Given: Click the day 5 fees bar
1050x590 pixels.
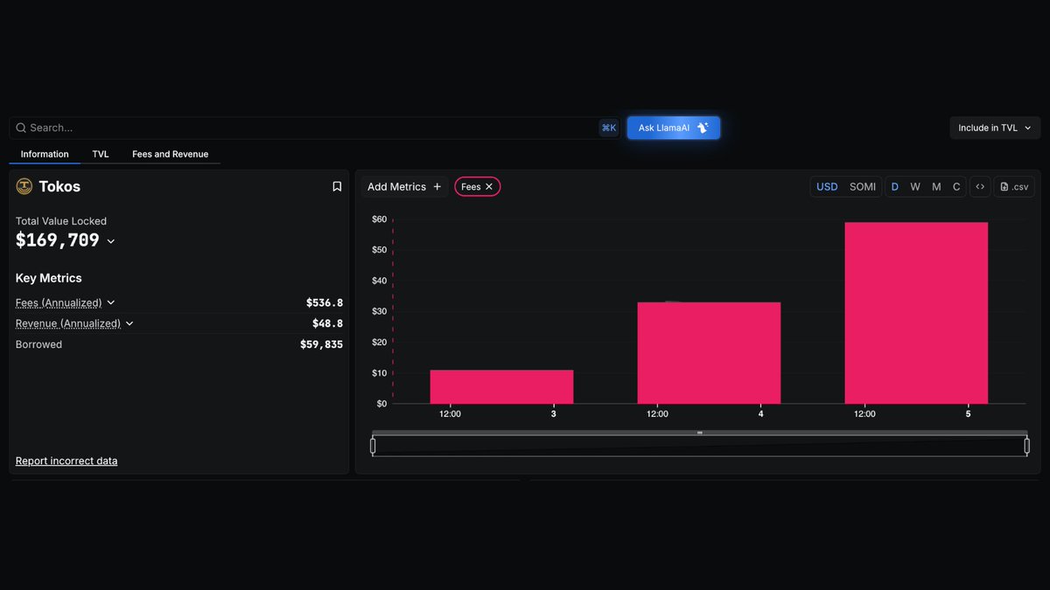Looking at the screenshot, I should [916, 313].
